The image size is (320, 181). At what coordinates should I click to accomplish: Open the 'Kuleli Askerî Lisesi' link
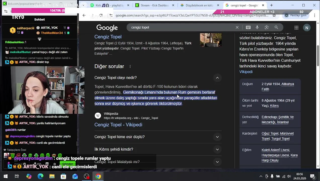pos(275,150)
